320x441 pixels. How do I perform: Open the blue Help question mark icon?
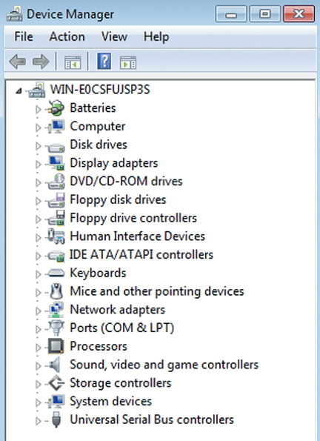104,61
